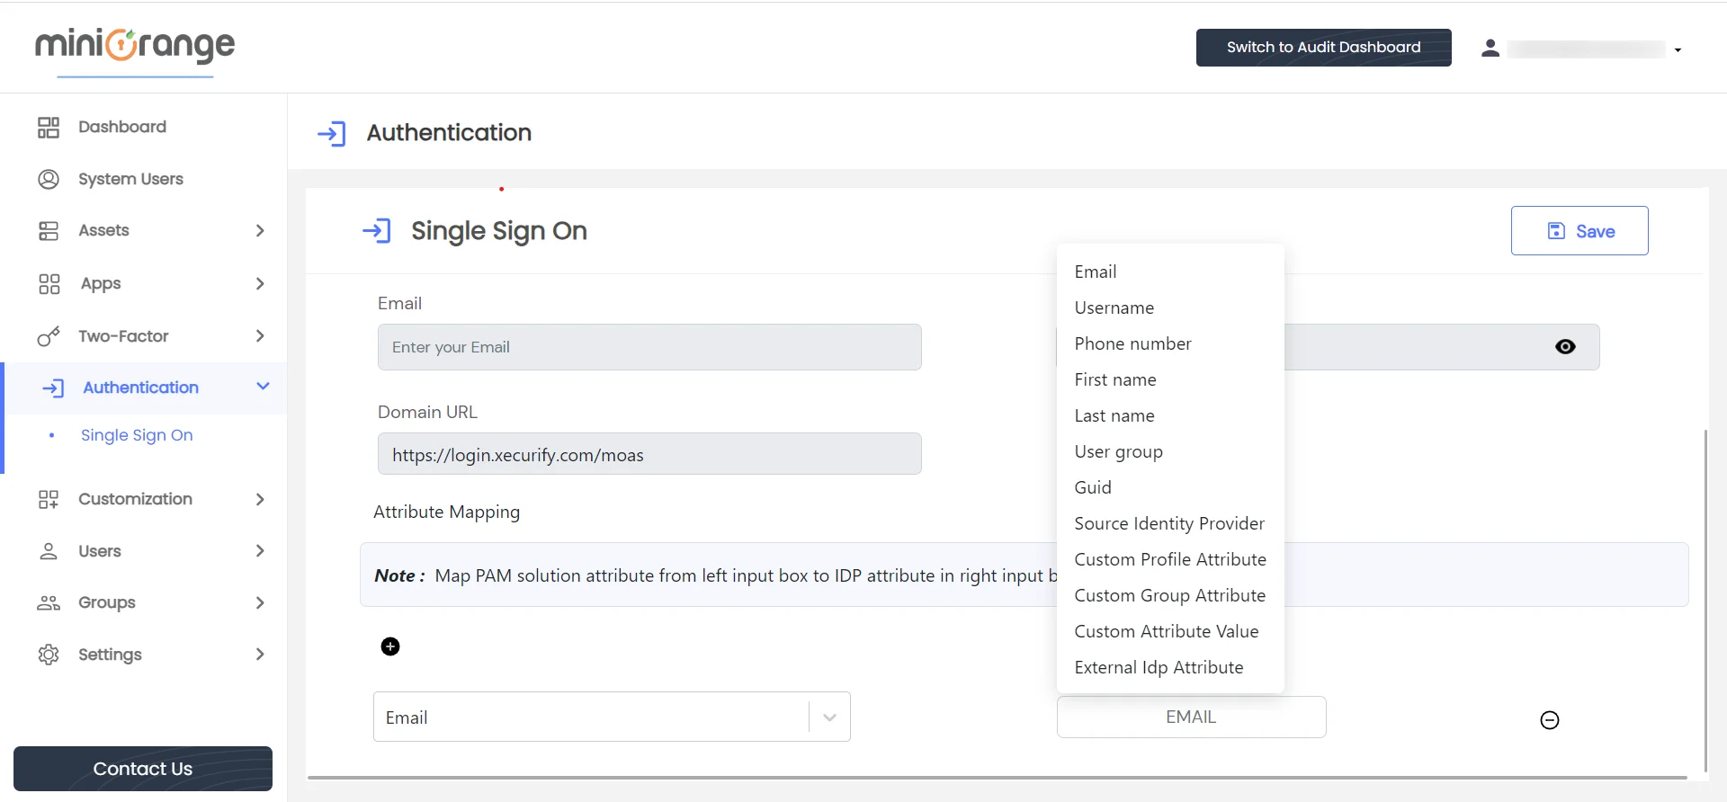The width and height of the screenshot is (1727, 802).
Task: Click the System Users person icon
Action: tap(49, 179)
